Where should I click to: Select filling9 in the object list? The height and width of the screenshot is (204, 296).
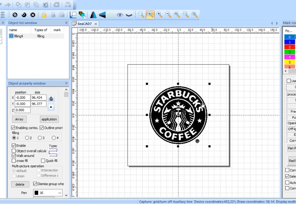pyautogui.click(x=18, y=36)
